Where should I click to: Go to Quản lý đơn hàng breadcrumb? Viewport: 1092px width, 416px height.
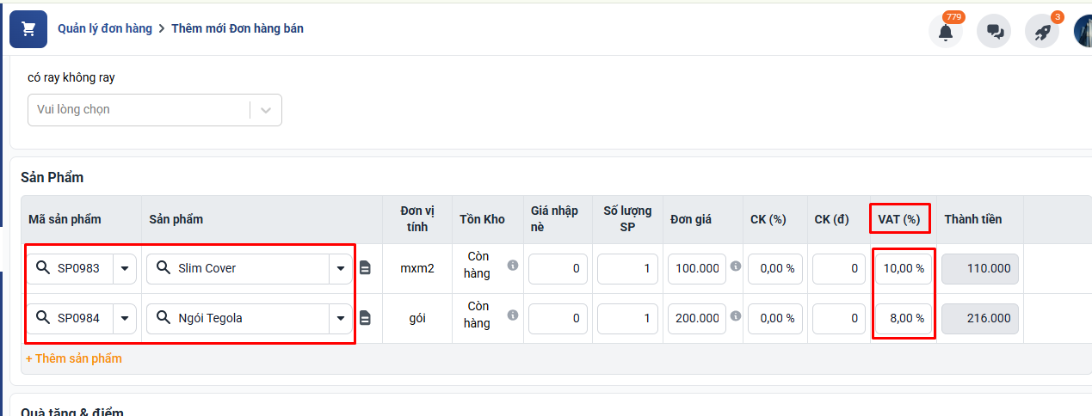pyautogui.click(x=105, y=28)
